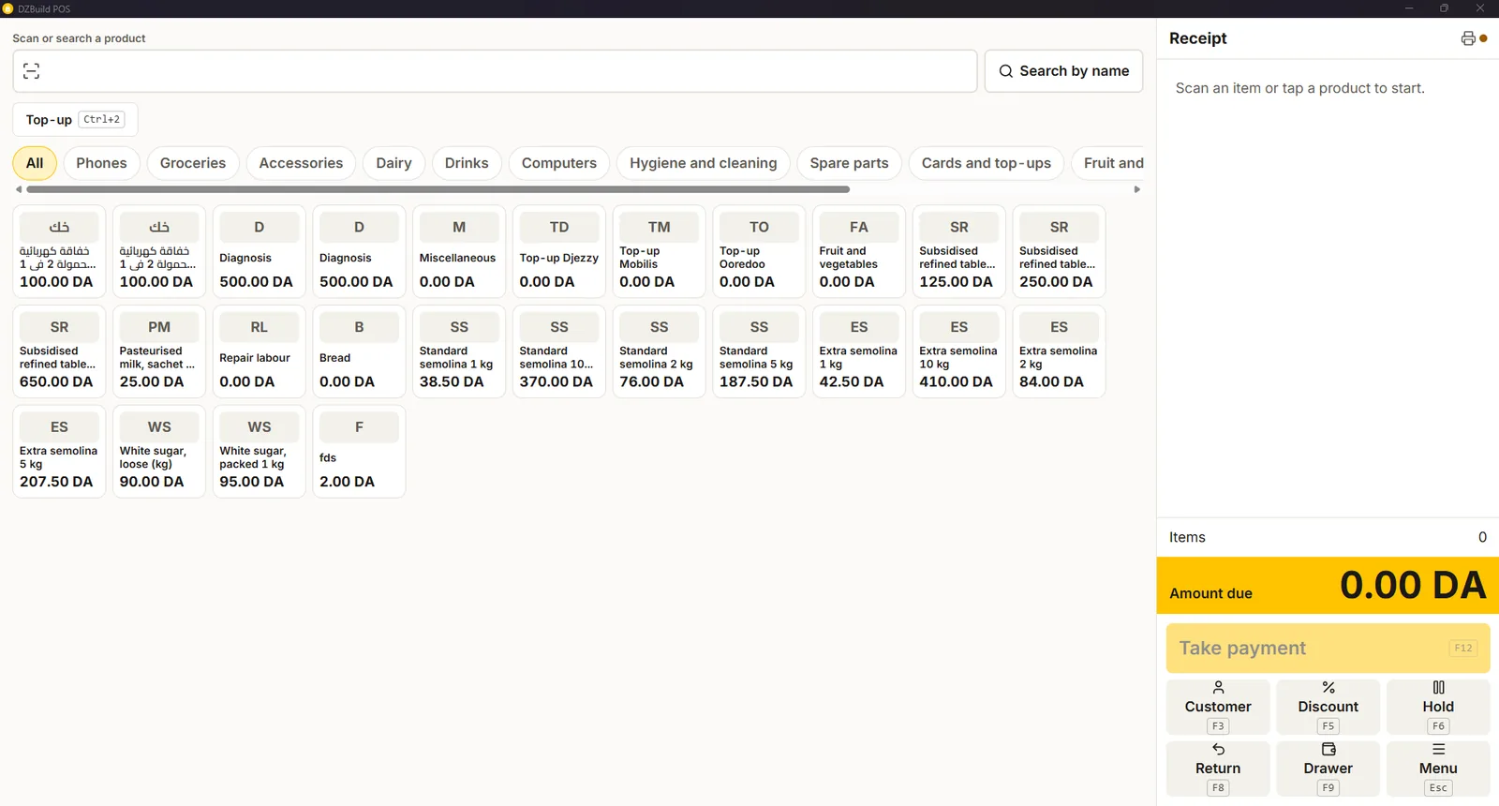
Task: Switch to the Accessories category
Action: (x=301, y=163)
